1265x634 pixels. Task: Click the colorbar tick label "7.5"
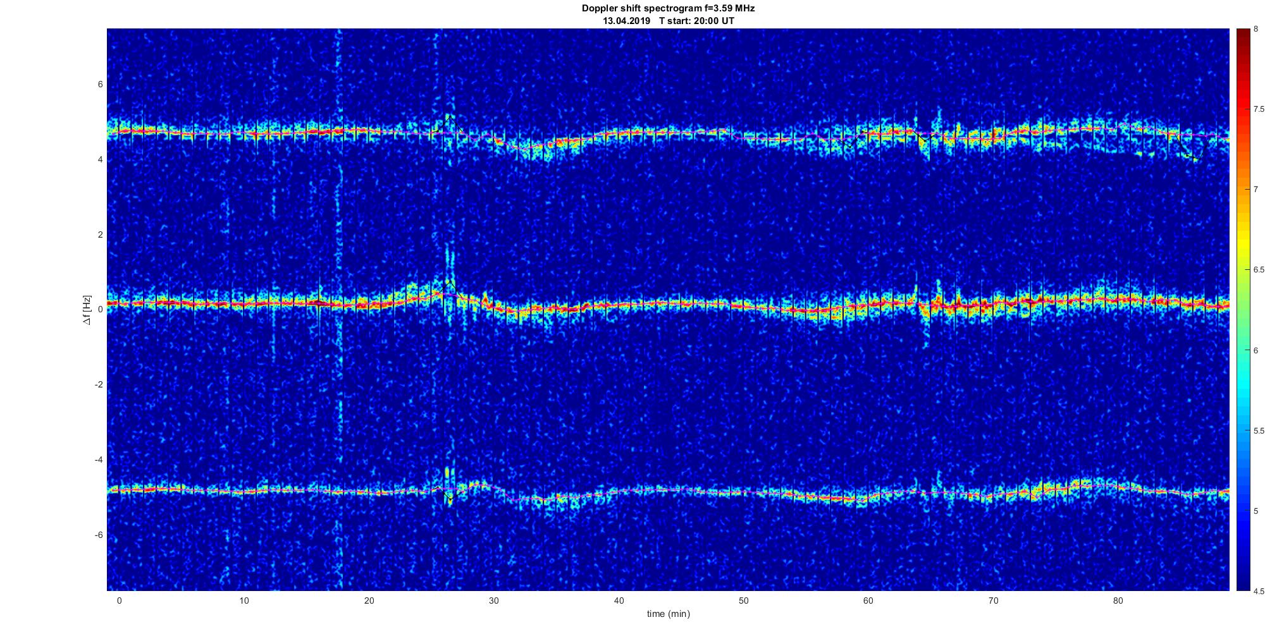(1259, 109)
